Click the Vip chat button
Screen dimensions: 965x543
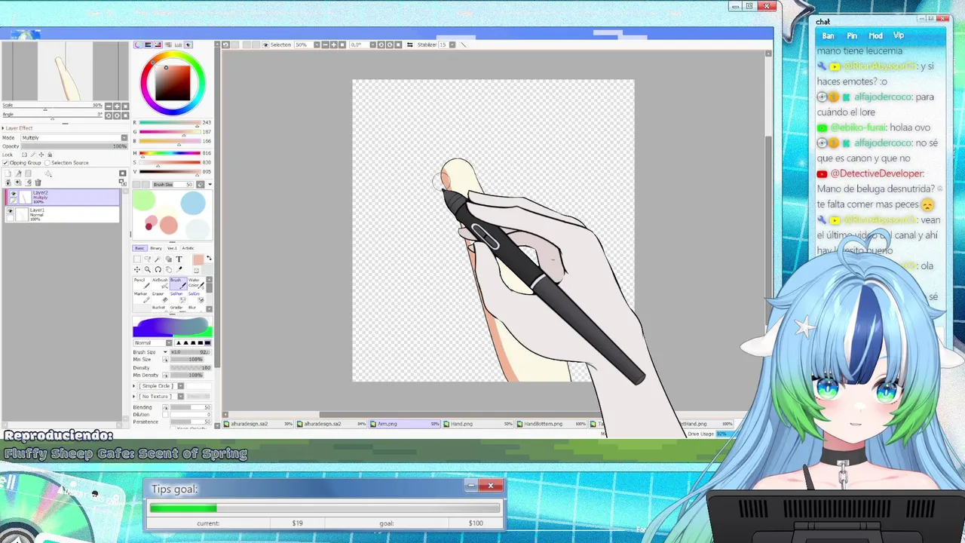[899, 36]
